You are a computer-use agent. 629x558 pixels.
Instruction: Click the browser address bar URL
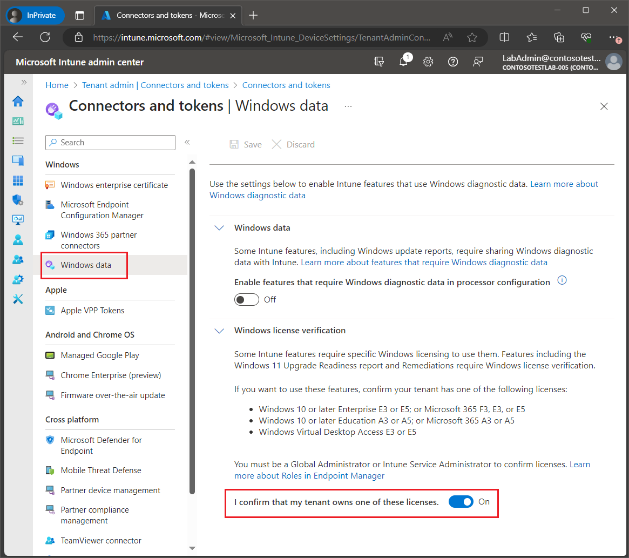261,37
